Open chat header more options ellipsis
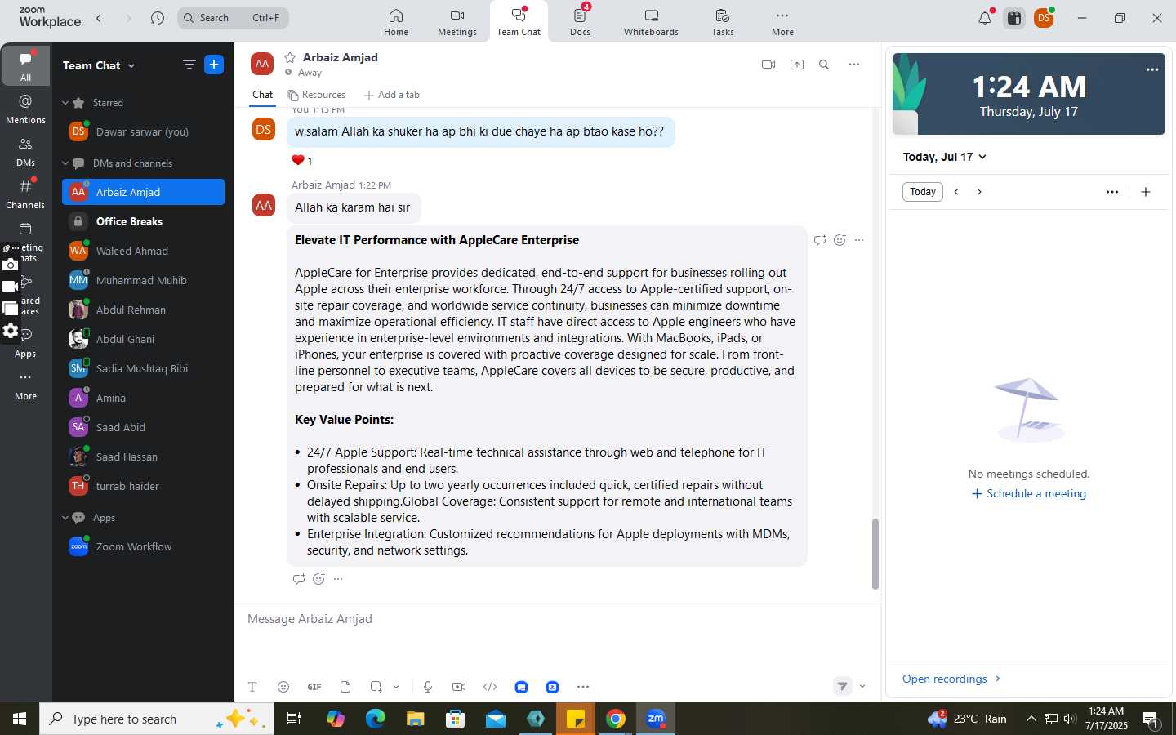This screenshot has width=1176, height=735. (854, 65)
